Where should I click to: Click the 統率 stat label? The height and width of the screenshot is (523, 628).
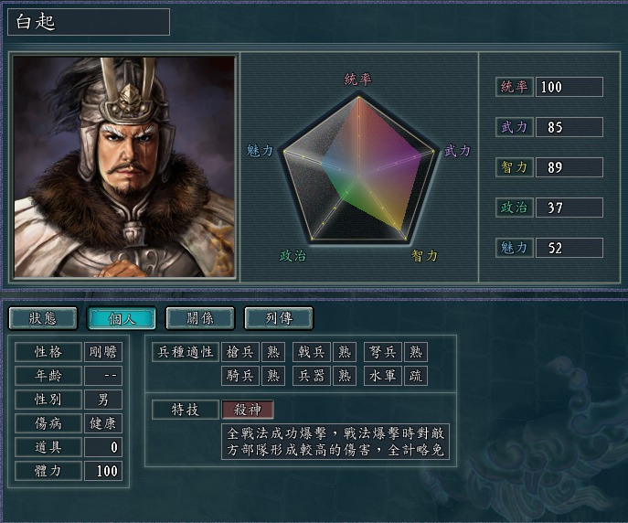[515, 87]
